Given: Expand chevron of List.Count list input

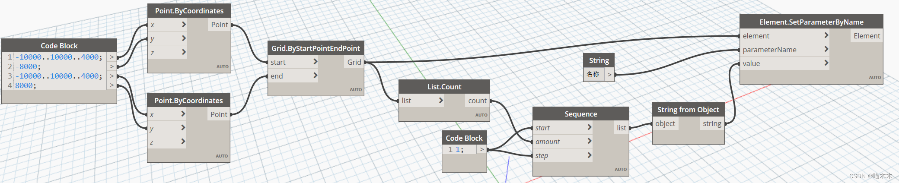Looking at the screenshot, I should pyautogui.click(x=441, y=100).
